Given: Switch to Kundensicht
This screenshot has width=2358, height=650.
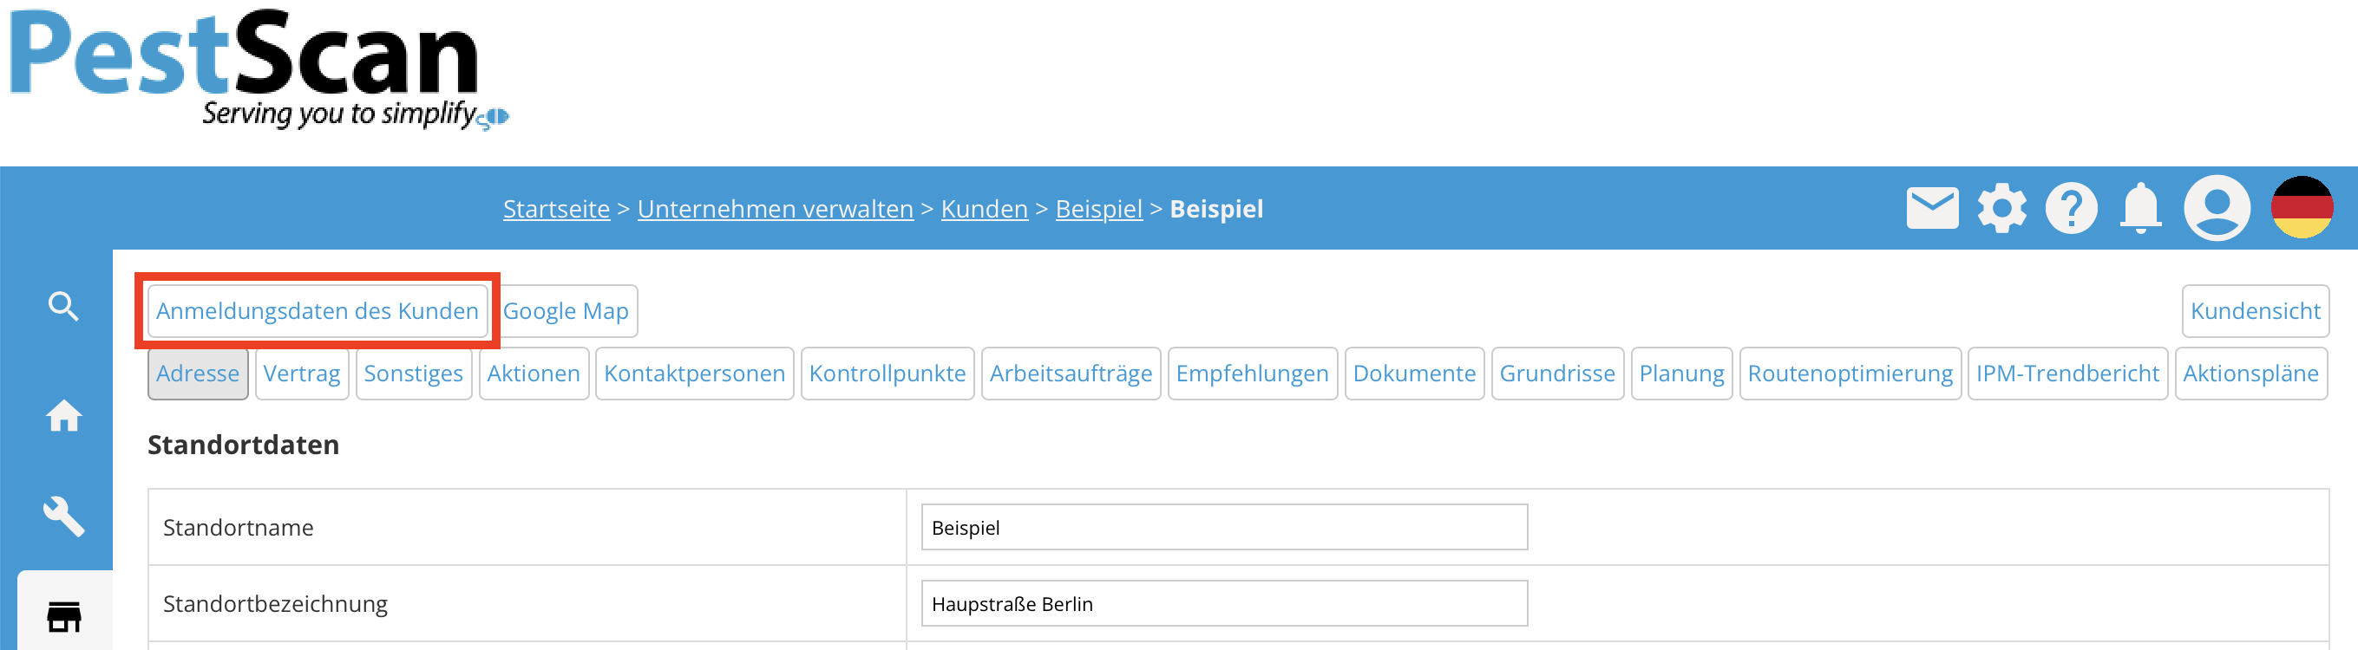Looking at the screenshot, I should tap(2256, 311).
